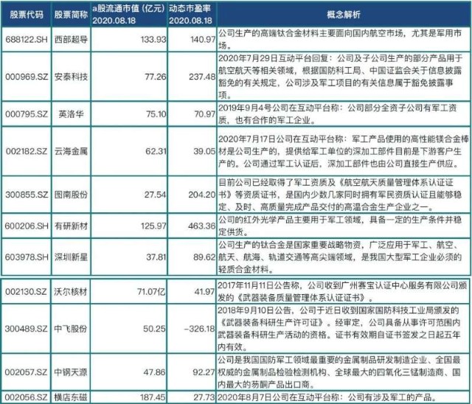Image resolution: width=472 pixels, height=404 pixels.
Task: Click stock name 图南股份
Action: 71,195
